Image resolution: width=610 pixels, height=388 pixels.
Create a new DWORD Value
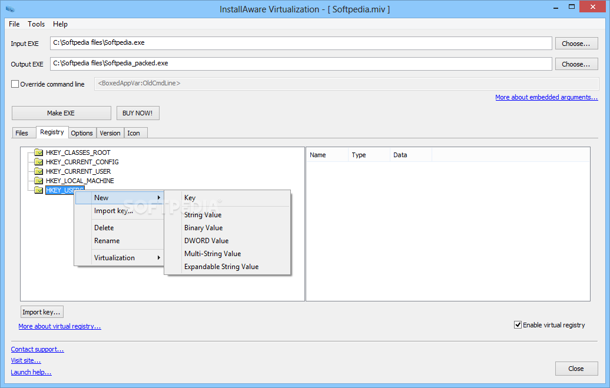tap(228, 240)
